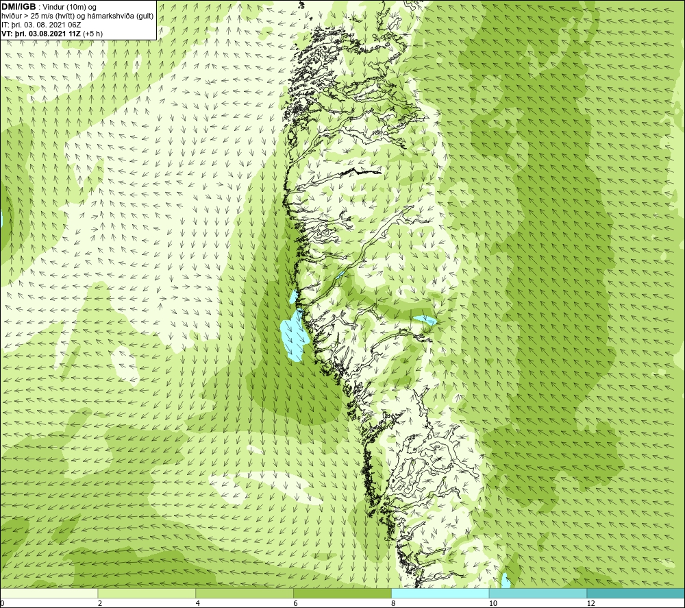Click the small cyan patch at the map's bottom edge
Image resolution: width=685 pixels, height=608 pixels.
506,581
